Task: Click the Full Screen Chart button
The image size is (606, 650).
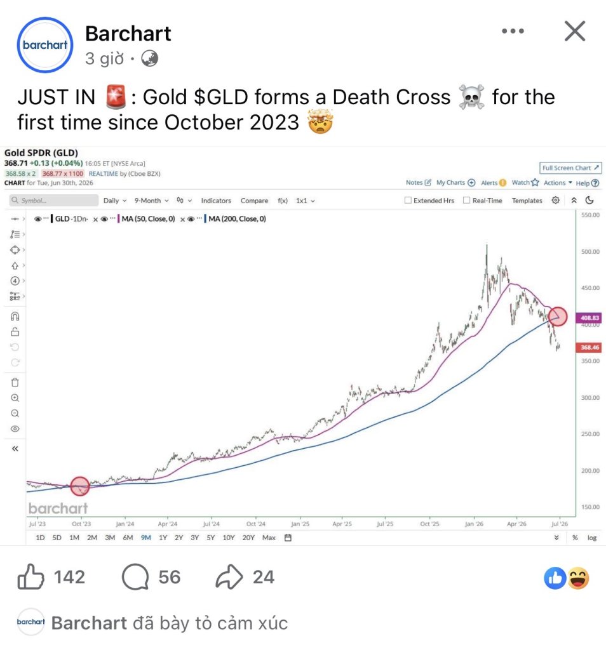Action: pyautogui.click(x=570, y=168)
